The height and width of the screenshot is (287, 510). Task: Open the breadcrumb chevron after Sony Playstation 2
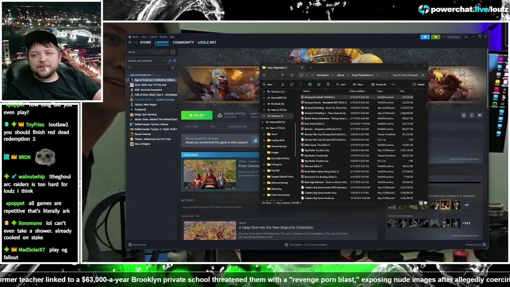pos(377,75)
